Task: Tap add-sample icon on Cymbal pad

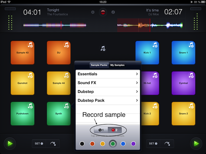Action: [191, 76]
